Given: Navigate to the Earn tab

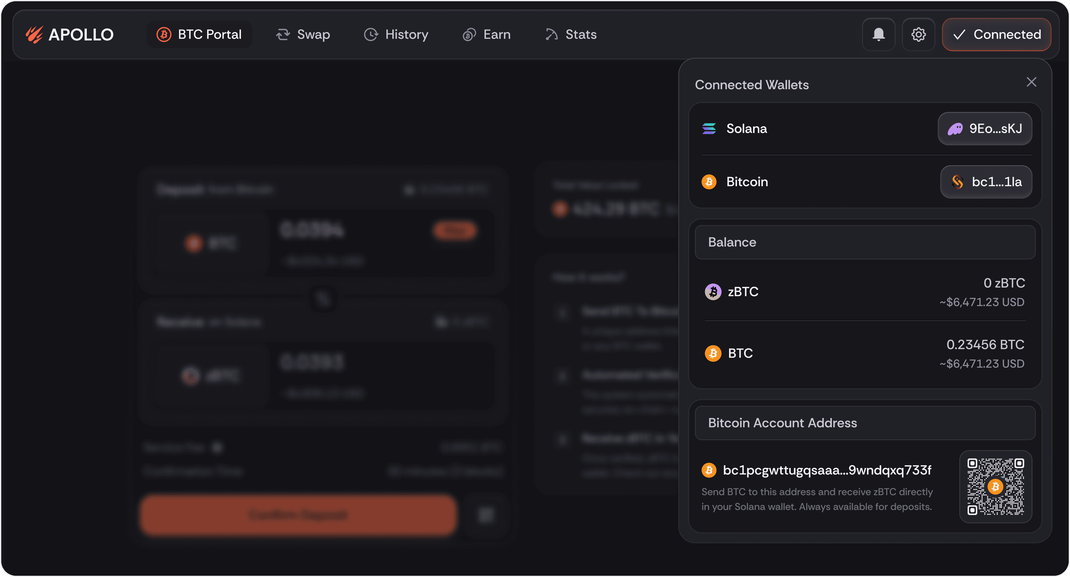Looking at the screenshot, I should click(487, 35).
